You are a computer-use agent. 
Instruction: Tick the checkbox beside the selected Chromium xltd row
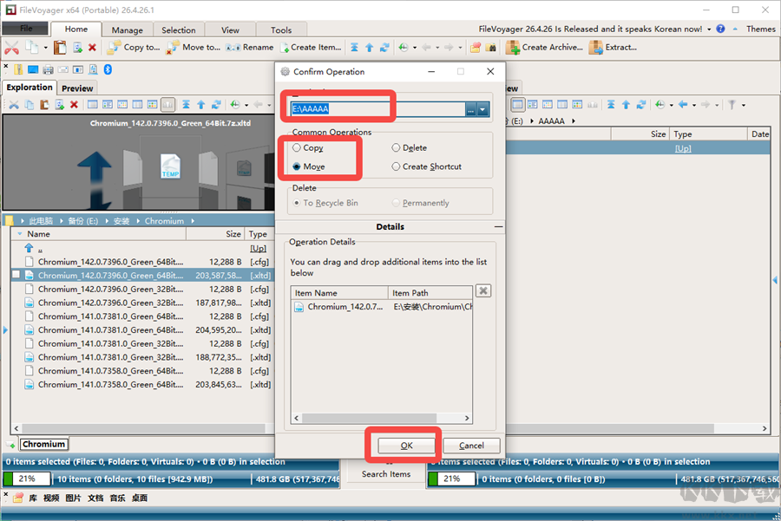16,274
